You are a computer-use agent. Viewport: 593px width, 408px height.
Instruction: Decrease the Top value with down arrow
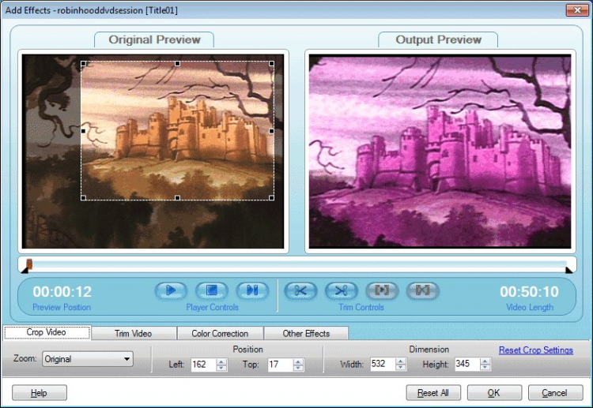click(298, 368)
